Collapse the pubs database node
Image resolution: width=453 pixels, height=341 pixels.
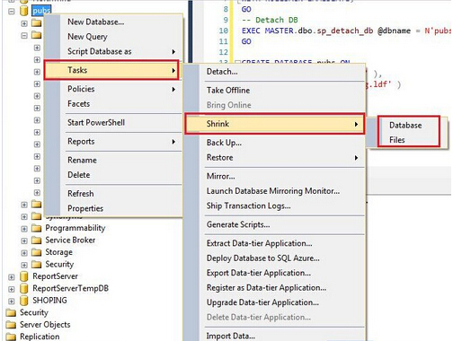click(12, 12)
